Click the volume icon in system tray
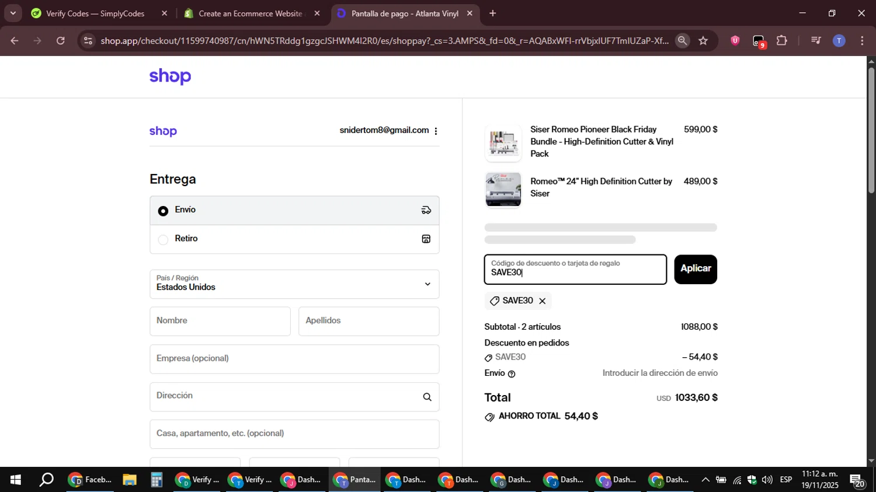 [x=767, y=480]
